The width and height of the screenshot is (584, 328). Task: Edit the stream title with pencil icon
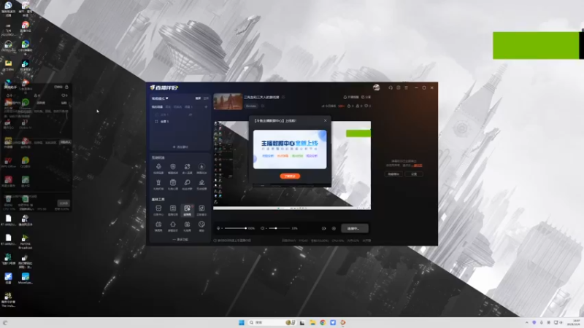pos(283,97)
